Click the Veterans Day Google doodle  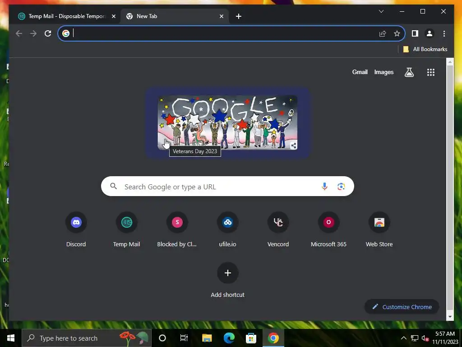tap(227, 122)
